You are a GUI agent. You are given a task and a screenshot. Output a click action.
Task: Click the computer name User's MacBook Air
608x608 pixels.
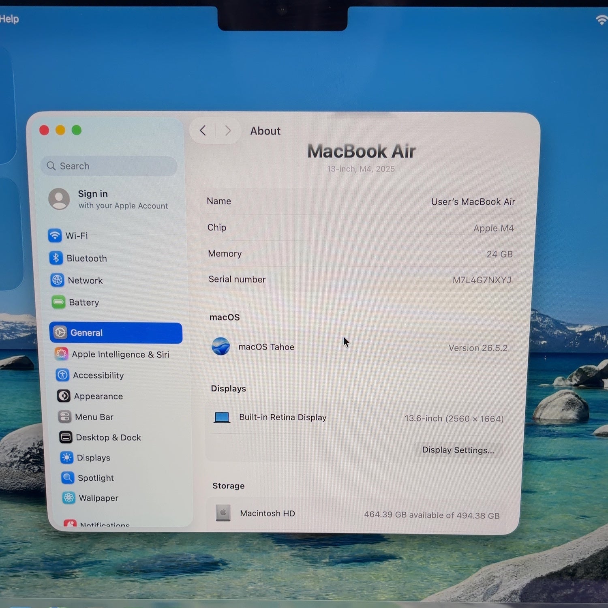(473, 201)
